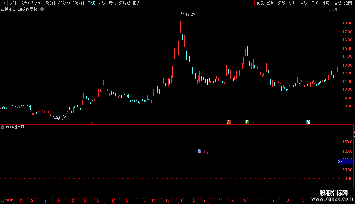Click the 大底 signal note icon
This screenshot has height=204, width=355.
(x=199, y=151)
